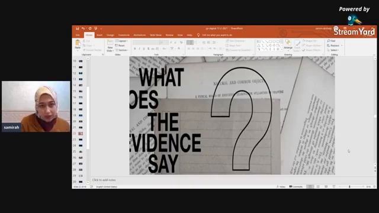Start Slide Show from status bar icon

[x=334, y=187]
